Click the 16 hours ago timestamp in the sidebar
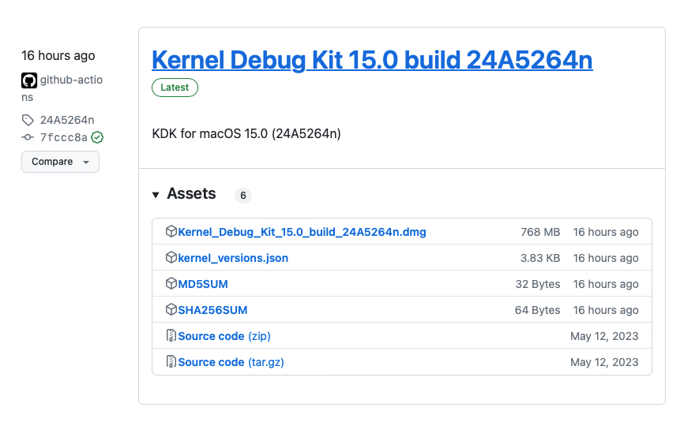The image size is (699, 426). tap(58, 56)
